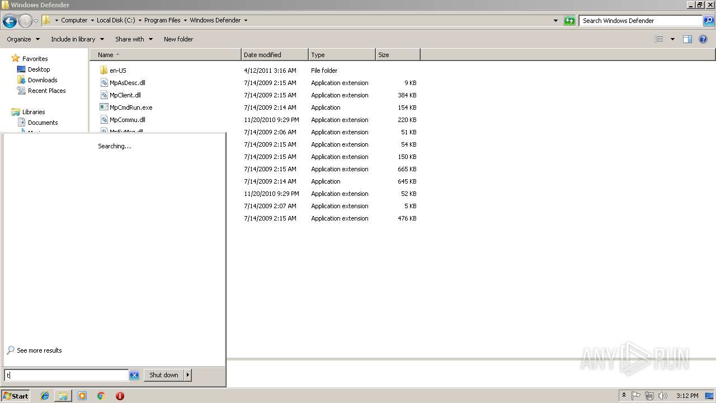716x403 pixels.
Task: Click the volume speaker tray icon
Action: pos(663,396)
